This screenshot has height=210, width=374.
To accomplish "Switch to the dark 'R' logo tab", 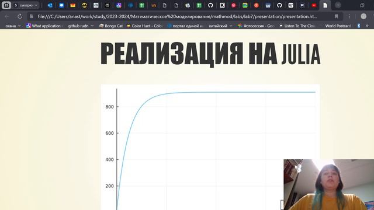I will [302, 5].
